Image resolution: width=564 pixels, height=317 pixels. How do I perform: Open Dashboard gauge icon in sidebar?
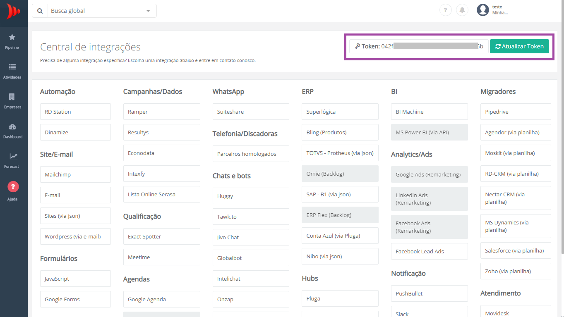click(x=12, y=127)
